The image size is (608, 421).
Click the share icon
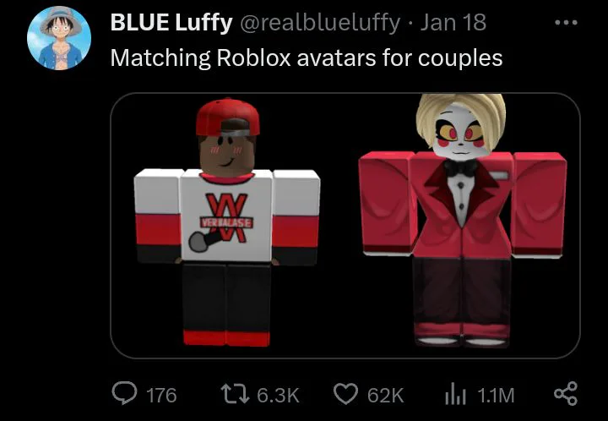566,393
